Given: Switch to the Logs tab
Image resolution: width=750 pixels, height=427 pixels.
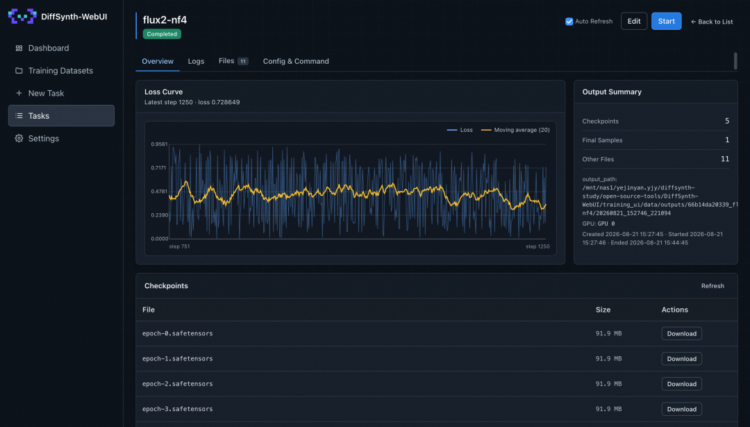Looking at the screenshot, I should (196, 61).
